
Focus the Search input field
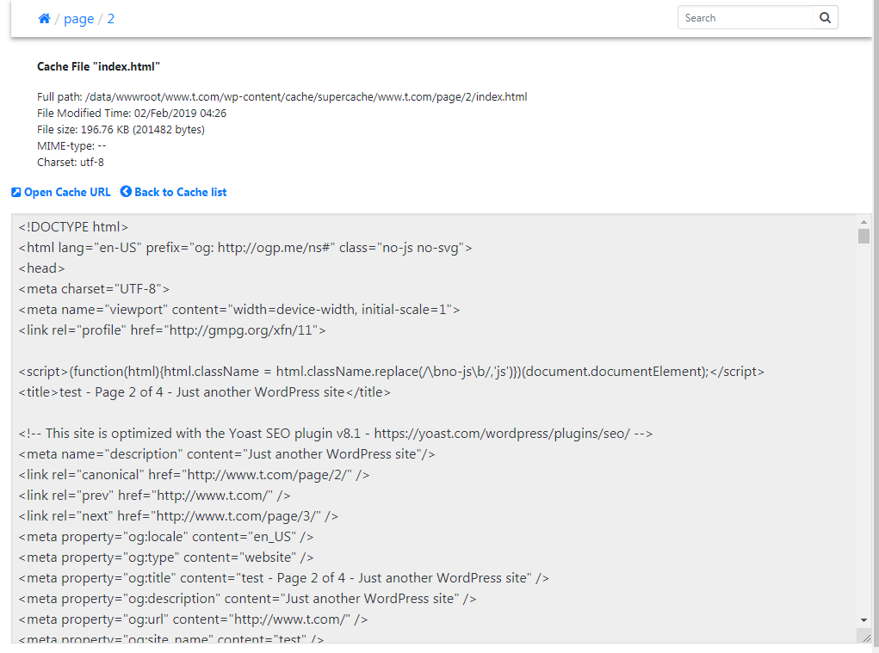click(745, 17)
